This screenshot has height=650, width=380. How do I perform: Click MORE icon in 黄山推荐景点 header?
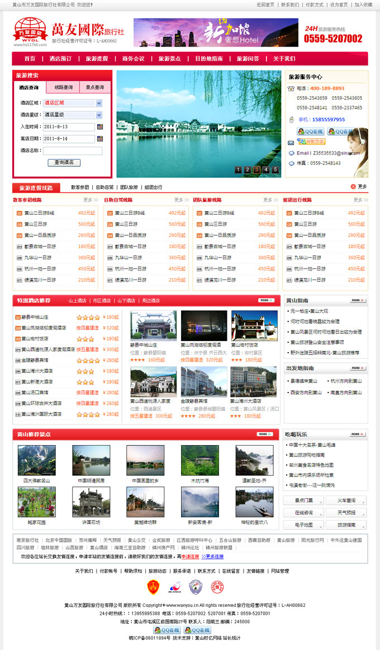click(x=265, y=434)
